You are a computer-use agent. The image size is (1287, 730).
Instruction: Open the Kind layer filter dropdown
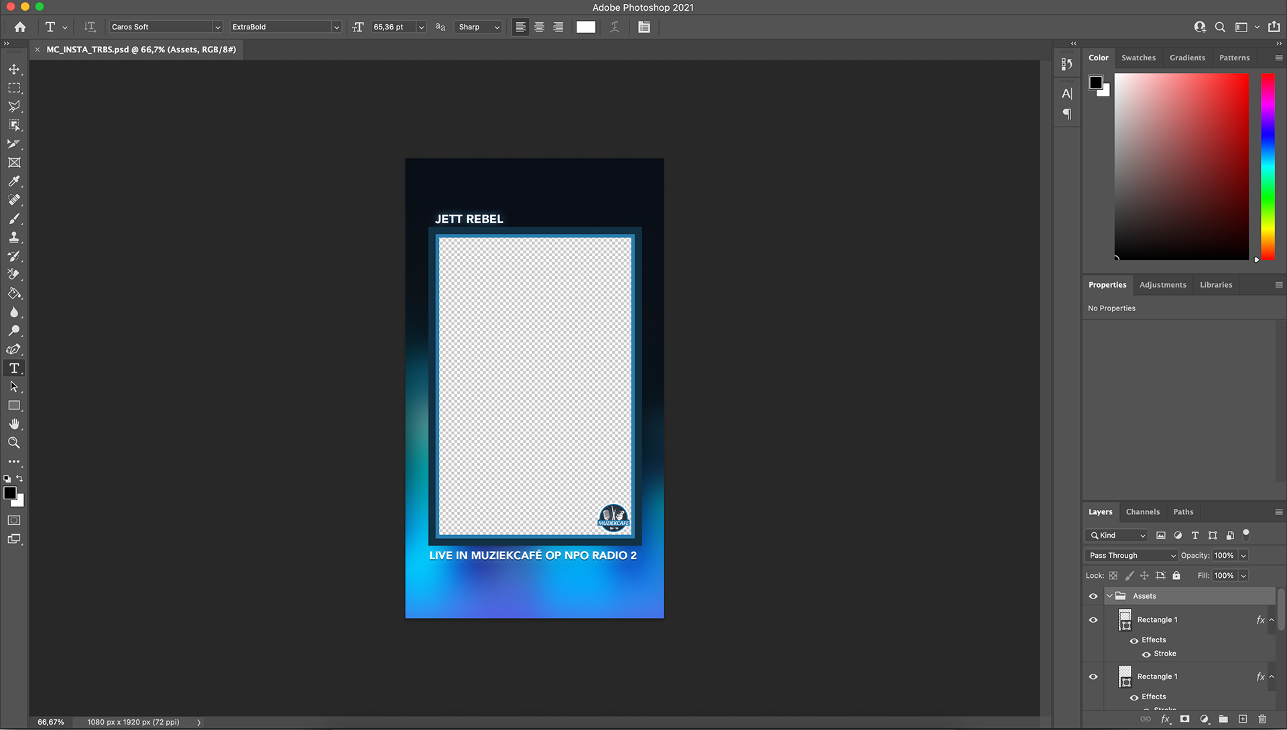(x=1117, y=536)
